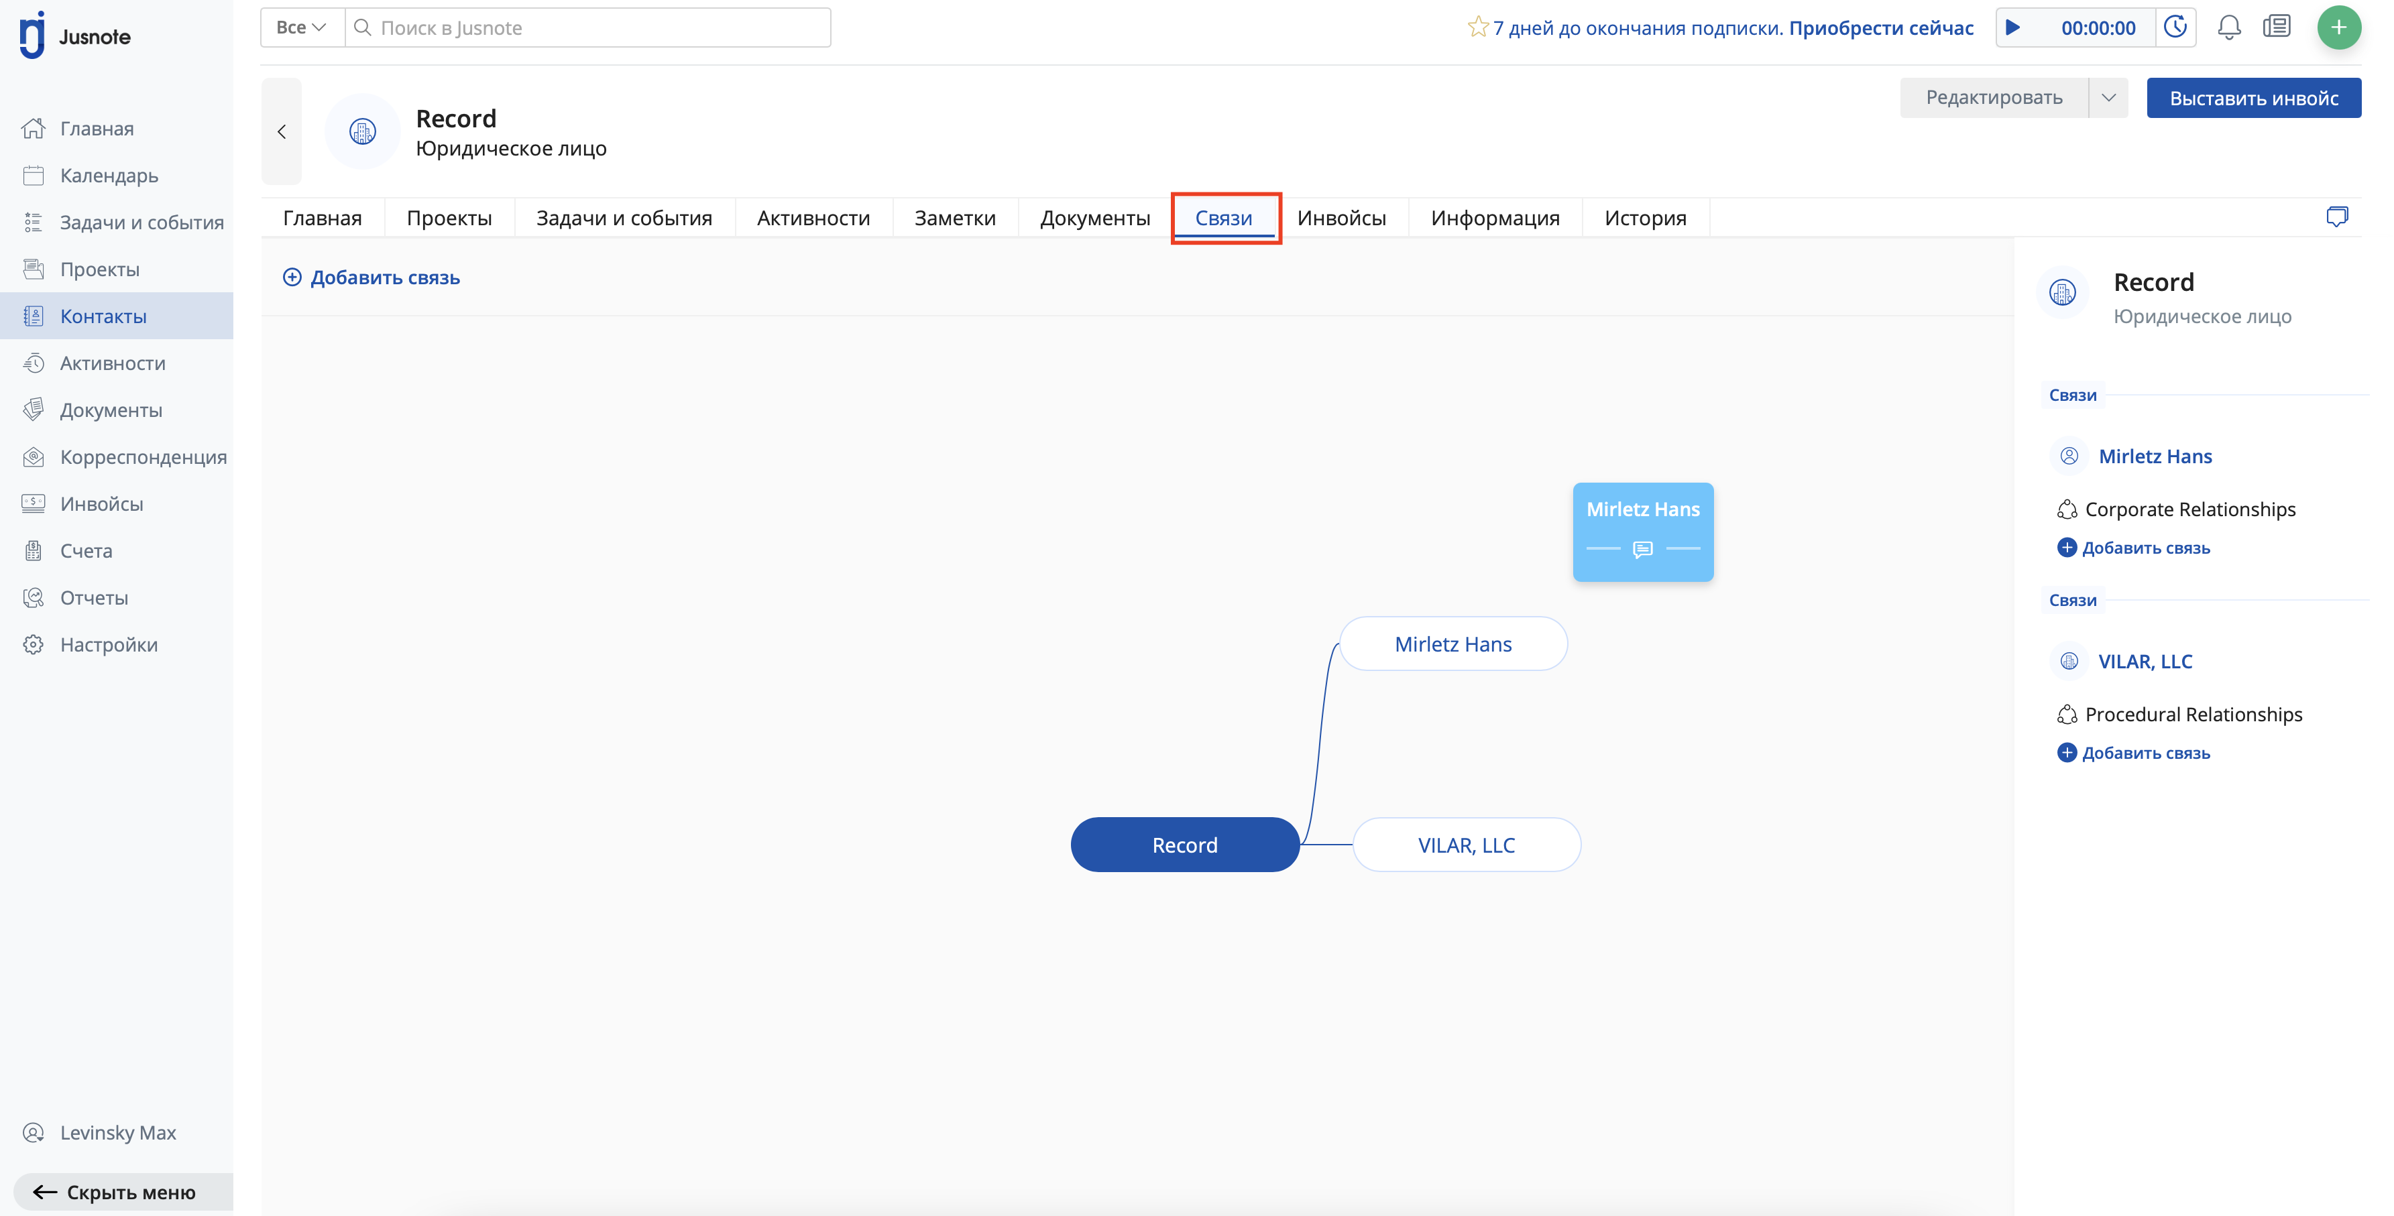The height and width of the screenshot is (1216, 2394).
Task: Expand the Редактировать dropdown arrow
Action: [2108, 99]
